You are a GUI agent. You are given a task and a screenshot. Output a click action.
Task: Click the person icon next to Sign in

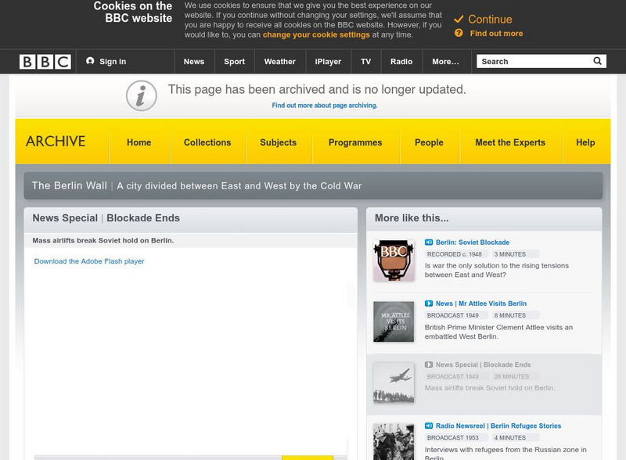click(x=88, y=59)
